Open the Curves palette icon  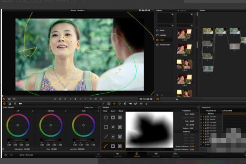(x=103, y=104)
